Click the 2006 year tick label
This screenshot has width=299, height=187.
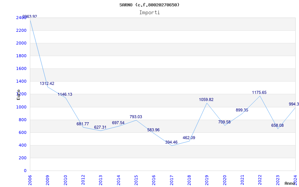(x=30, y=180)
